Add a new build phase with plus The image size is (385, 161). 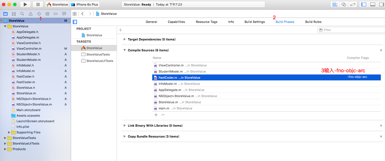tap(120, 30)
